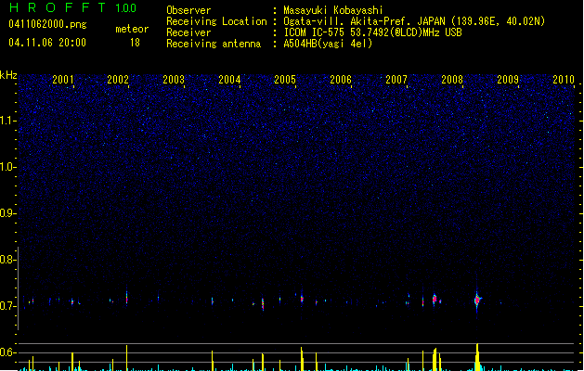The height and width of the screenshot is (371, 584).
Task: Click the 0.6 kHz frequency label
Action: [x=8, y=352]
